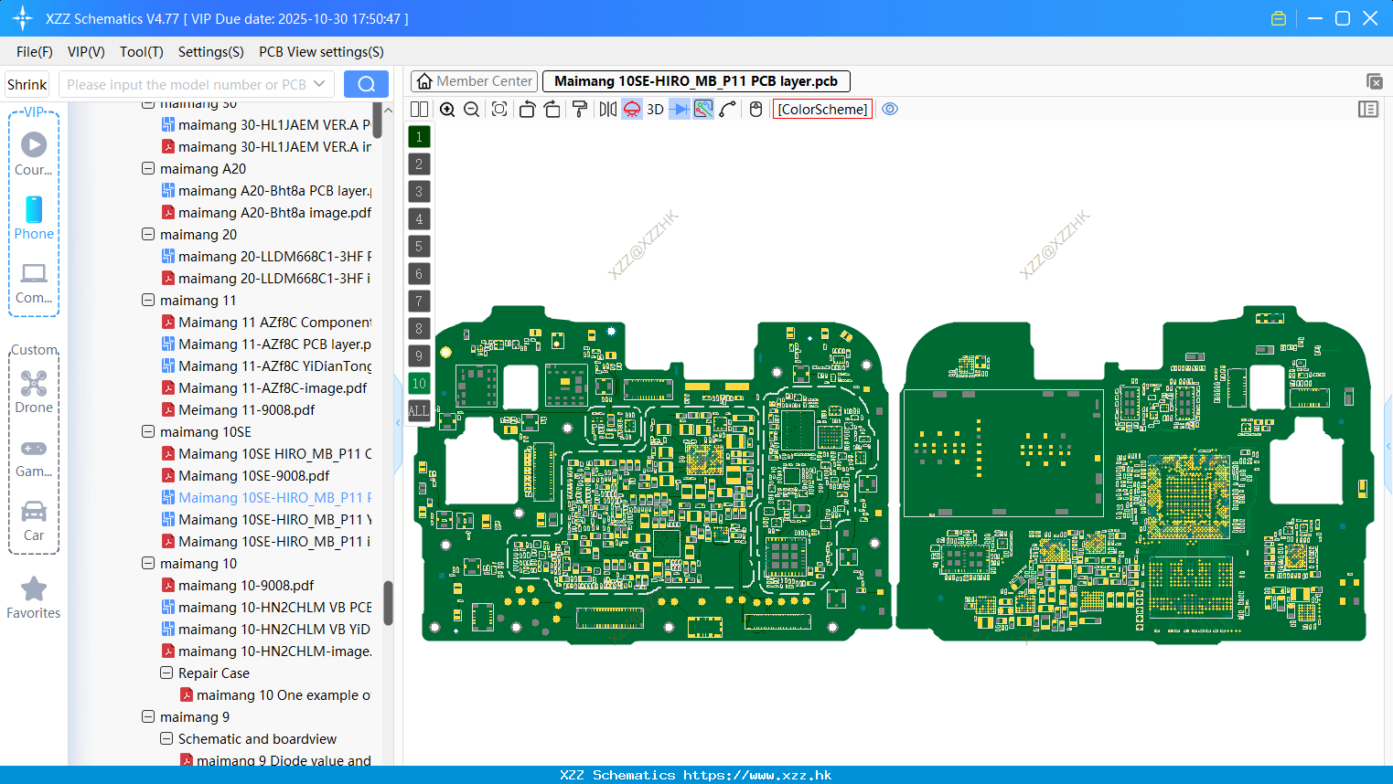Show PCB layer 3
1393x784 pixels.
(x=419, y=192)
